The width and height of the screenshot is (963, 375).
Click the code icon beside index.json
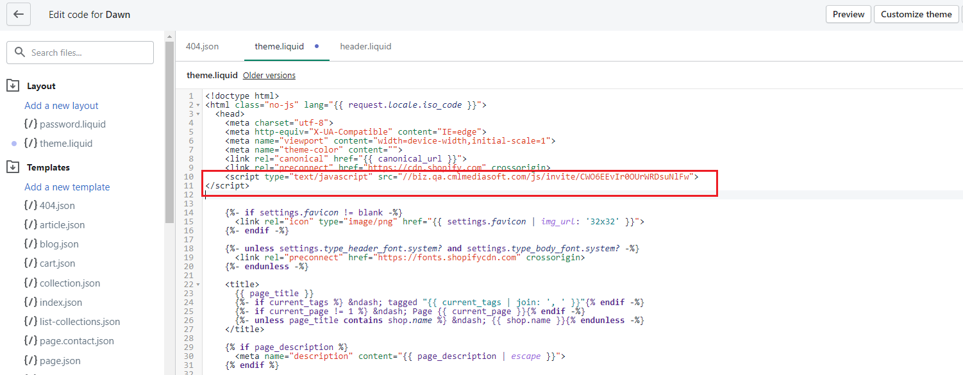click(30, 303)
